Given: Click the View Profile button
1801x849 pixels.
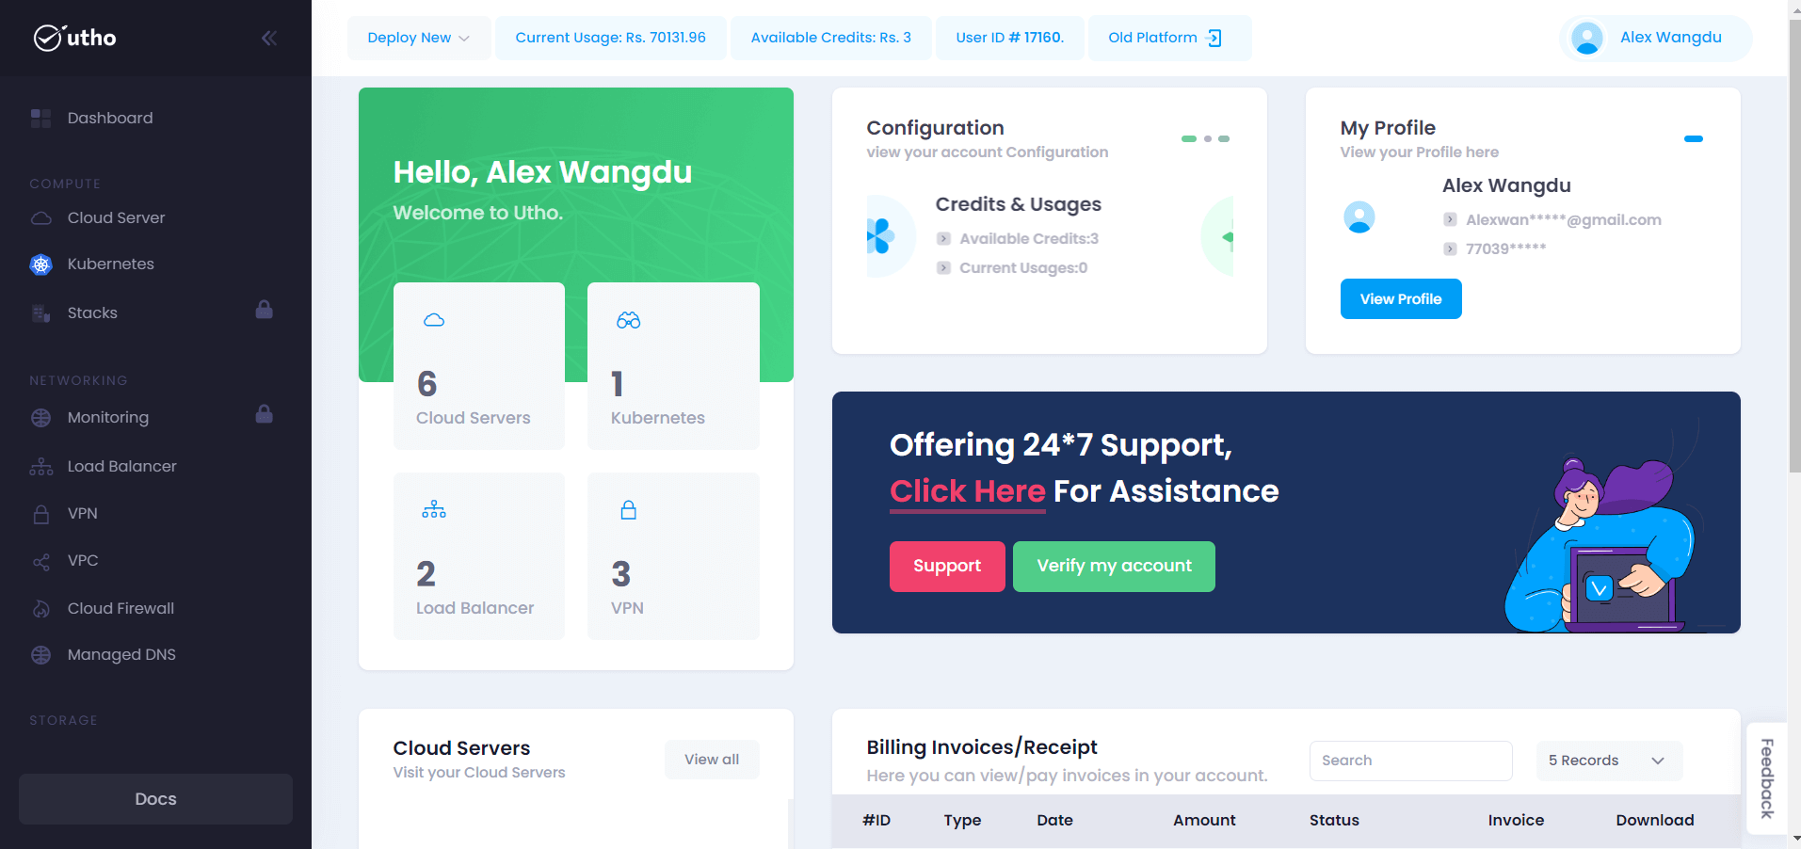Looking at the screenshot, I should 1401,299.
